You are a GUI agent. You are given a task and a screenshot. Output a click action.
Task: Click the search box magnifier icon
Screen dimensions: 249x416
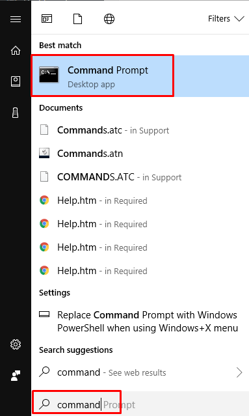(44, 404)
